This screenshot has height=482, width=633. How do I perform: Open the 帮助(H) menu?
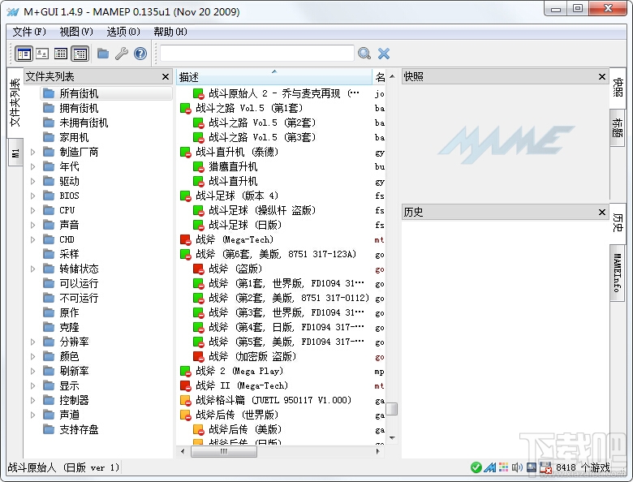(x=170, y=32)
